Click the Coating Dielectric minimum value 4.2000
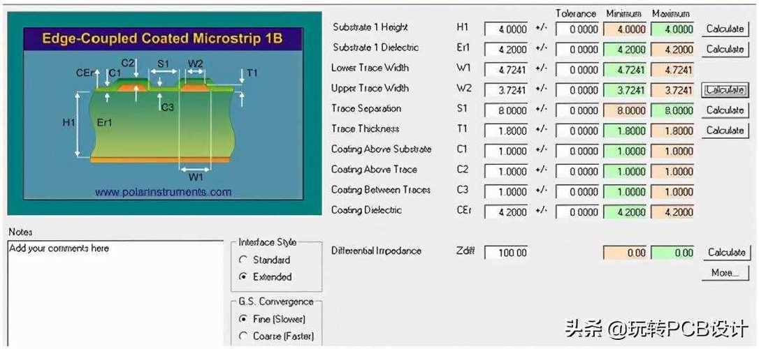 625,212
